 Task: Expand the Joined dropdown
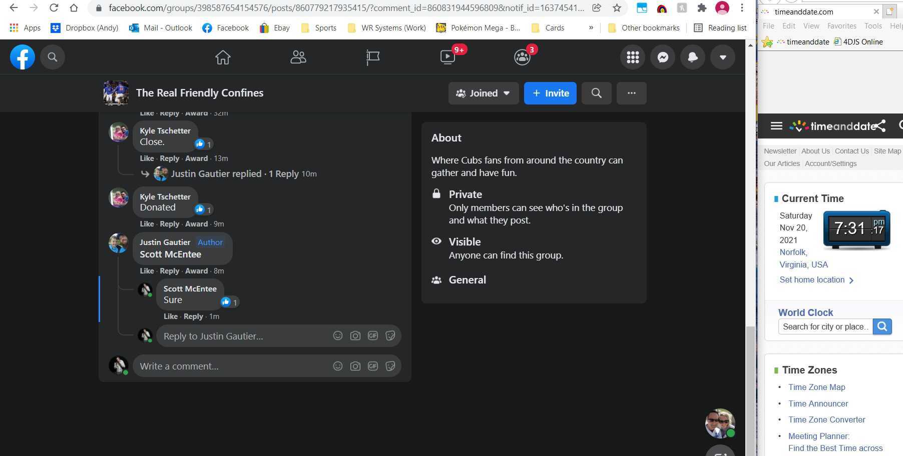point(483,93)
